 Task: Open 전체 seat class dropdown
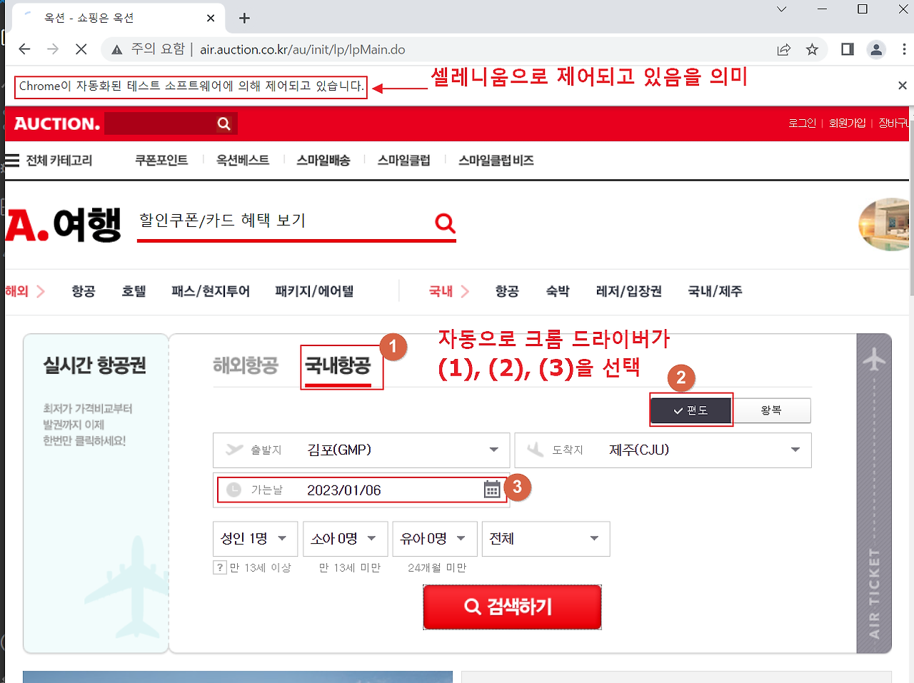[x=546, y=539]
